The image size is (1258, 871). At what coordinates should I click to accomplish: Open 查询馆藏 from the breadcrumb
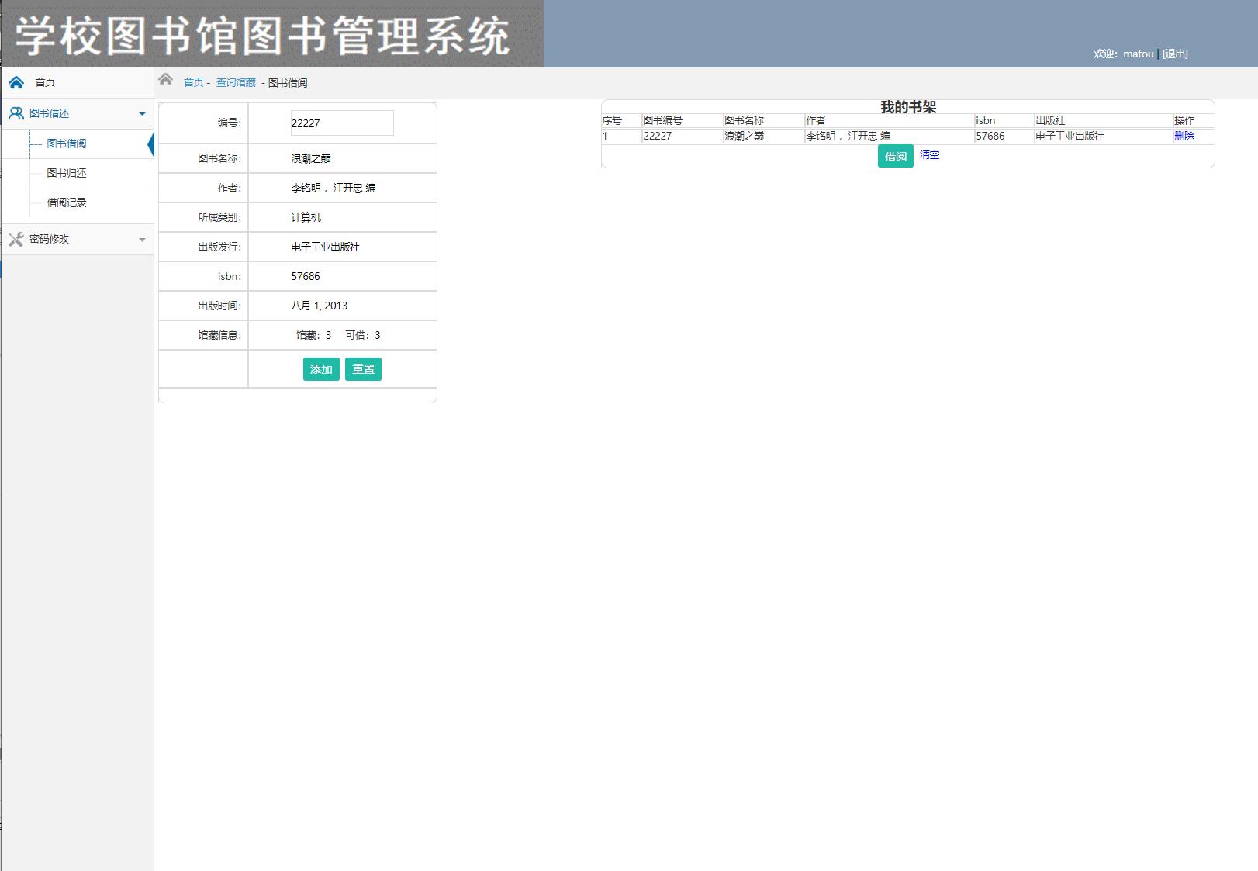coord(234,82)
